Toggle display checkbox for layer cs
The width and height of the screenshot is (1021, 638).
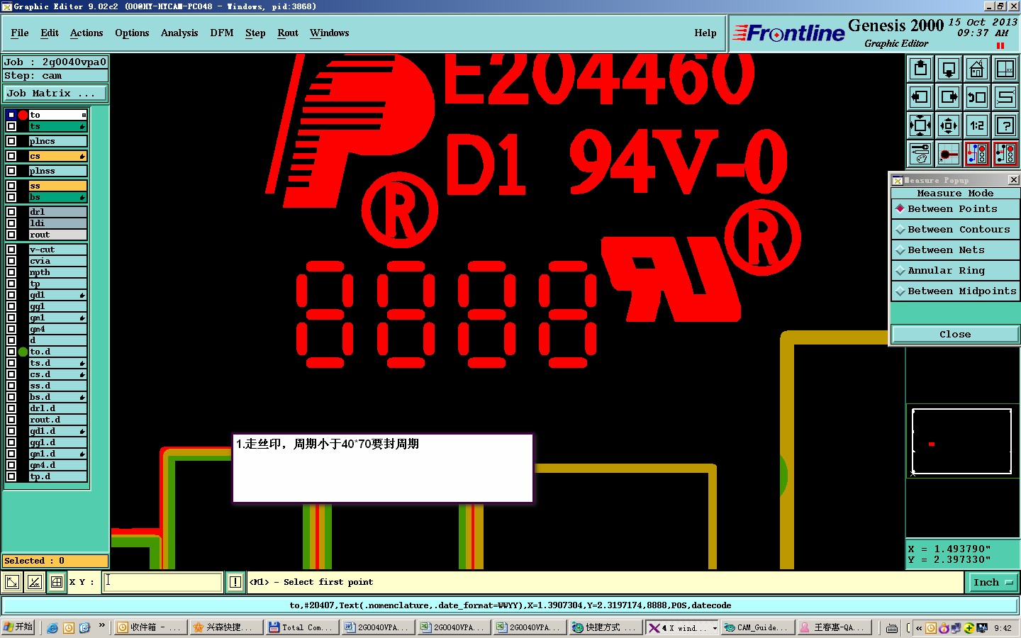point(11,156)
